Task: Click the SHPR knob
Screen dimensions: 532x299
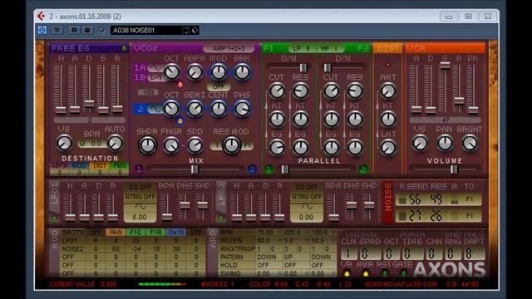Action: click(148, 145)
